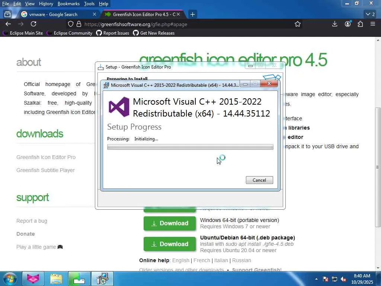This screenshot has height=286, width=381.
Task: Open the pink fox taskbar app
Action: click(x=33, y=279)
